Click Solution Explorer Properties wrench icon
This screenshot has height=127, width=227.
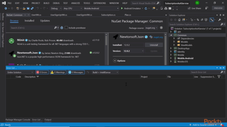220,20
